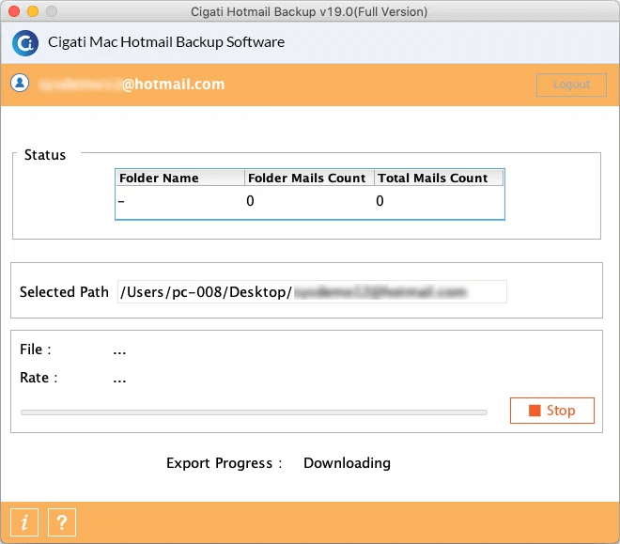Click the Export Progress label
This screenshot has width=620, height=544.
[x=224, y=463]
